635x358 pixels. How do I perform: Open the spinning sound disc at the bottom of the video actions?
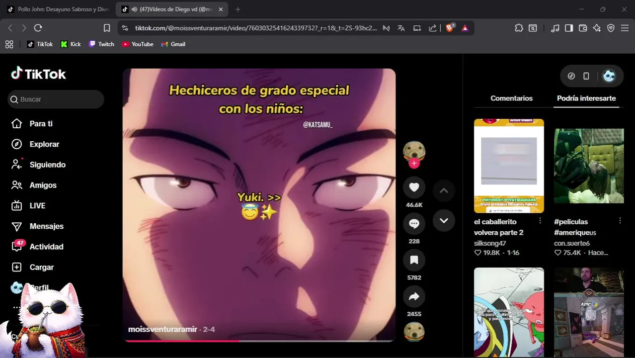[414, 332]
